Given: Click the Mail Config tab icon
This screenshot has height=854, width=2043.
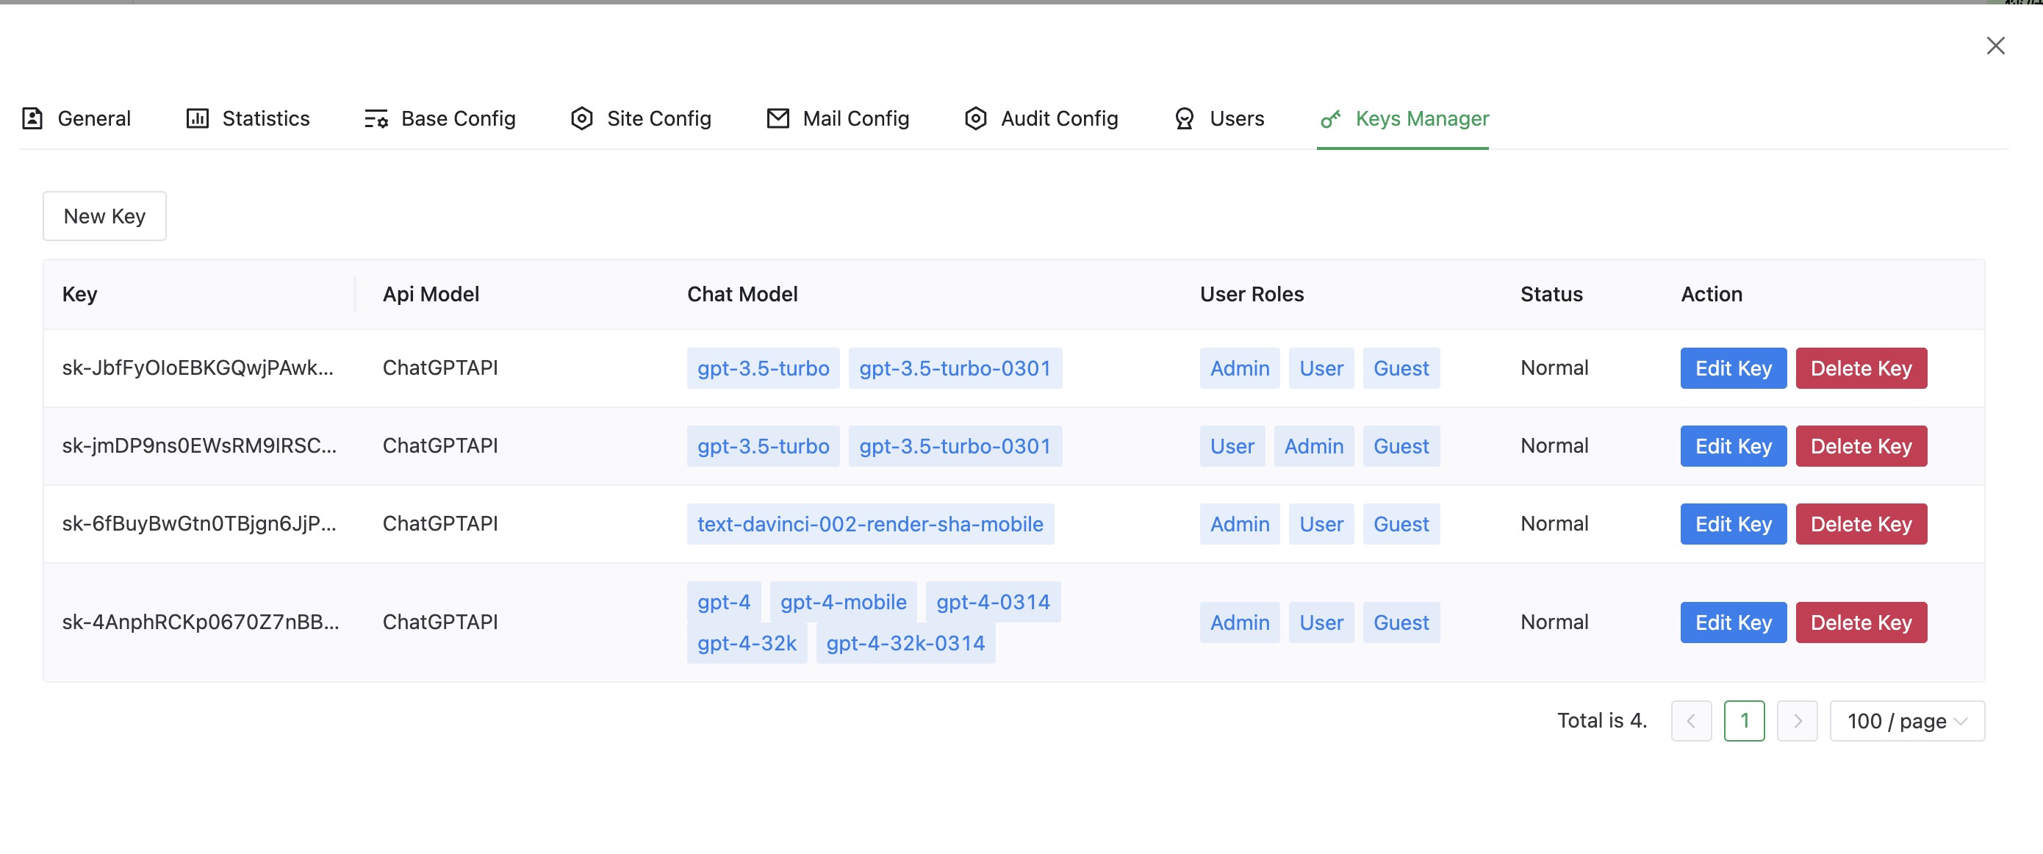Looking at the screenshot, I should (x=777, y=118).
